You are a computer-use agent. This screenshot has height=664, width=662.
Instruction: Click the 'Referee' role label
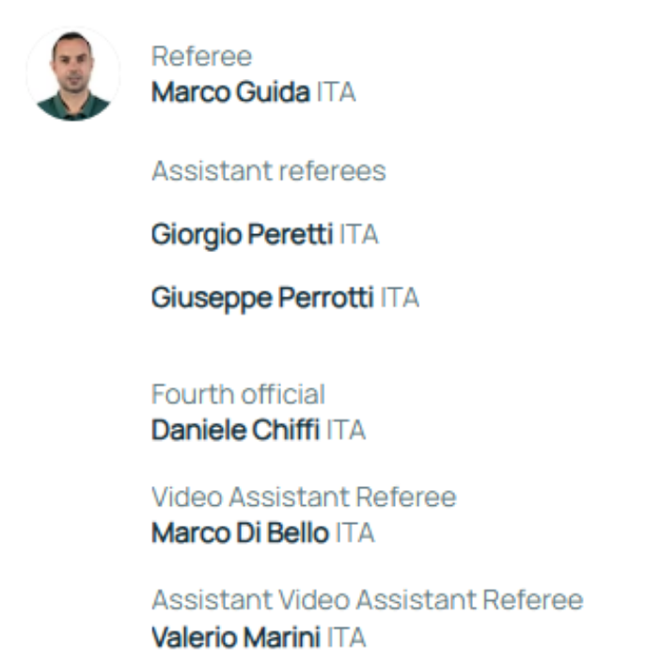[x=201, y=56]
